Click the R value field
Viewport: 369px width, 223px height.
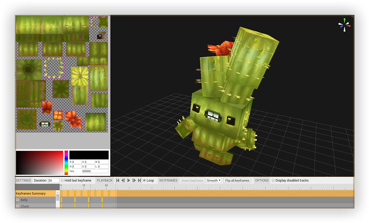[77, 162]
